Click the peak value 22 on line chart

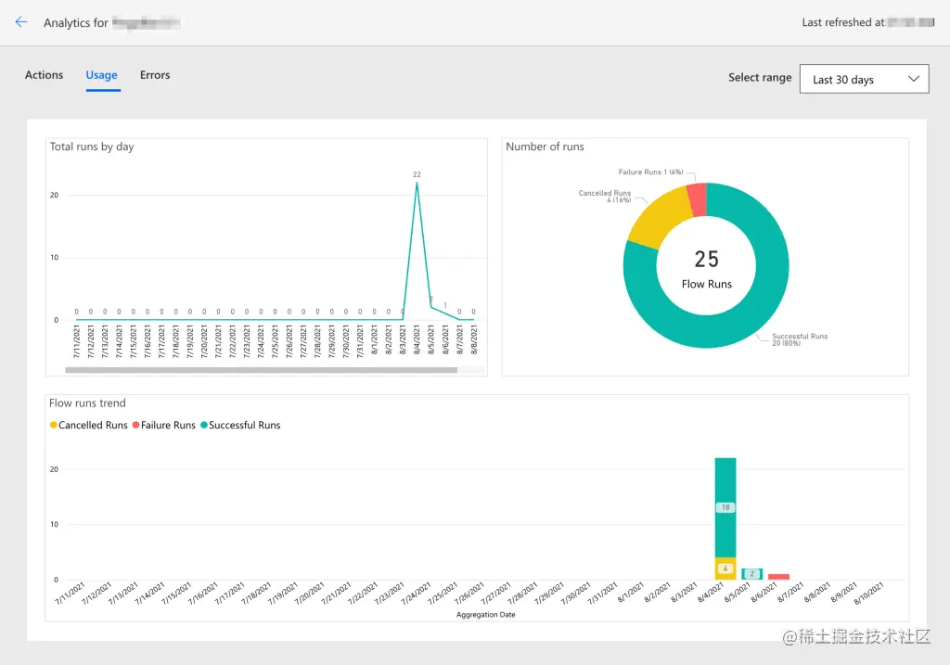417,174
